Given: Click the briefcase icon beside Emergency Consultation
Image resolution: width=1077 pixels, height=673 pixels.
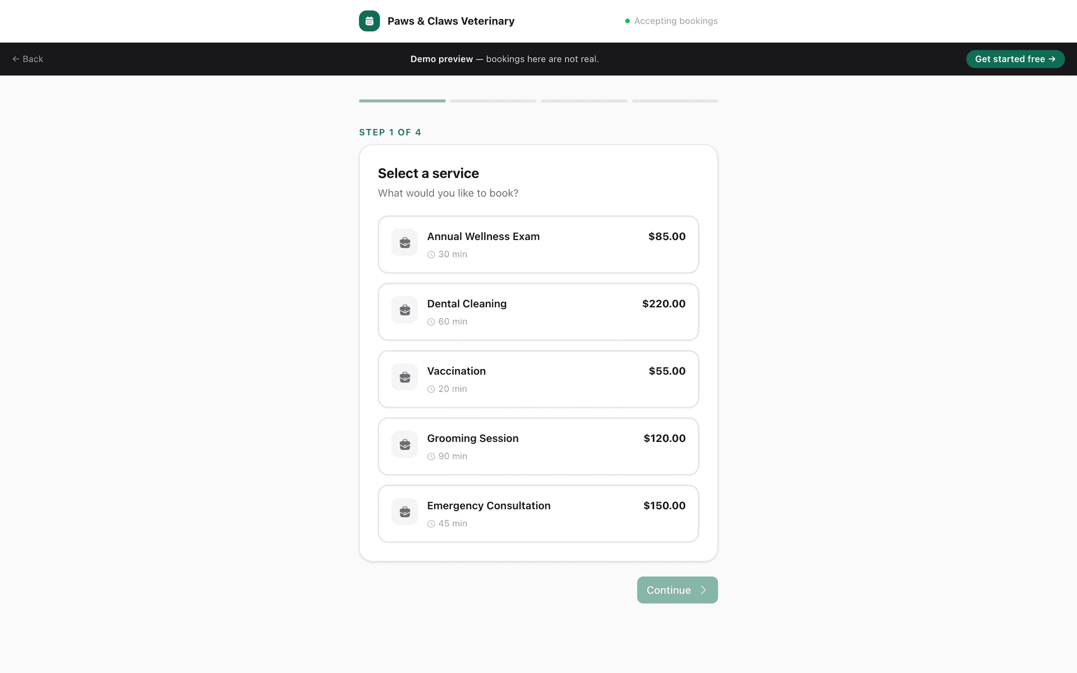Looking at the screenshot, I should (405, 511).
